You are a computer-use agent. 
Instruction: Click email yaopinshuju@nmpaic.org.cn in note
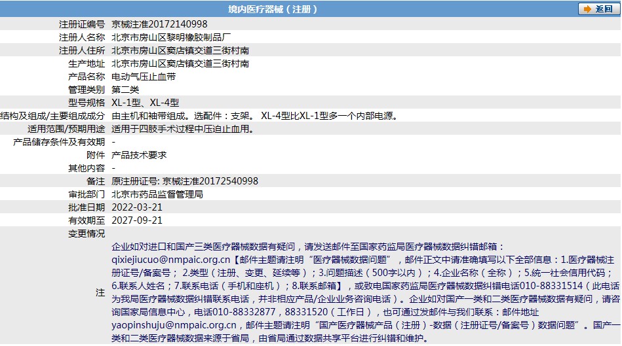click(x=174, y=325)
